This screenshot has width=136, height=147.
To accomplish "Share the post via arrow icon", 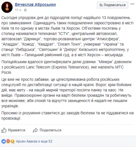I will click(x=35, y=130).
